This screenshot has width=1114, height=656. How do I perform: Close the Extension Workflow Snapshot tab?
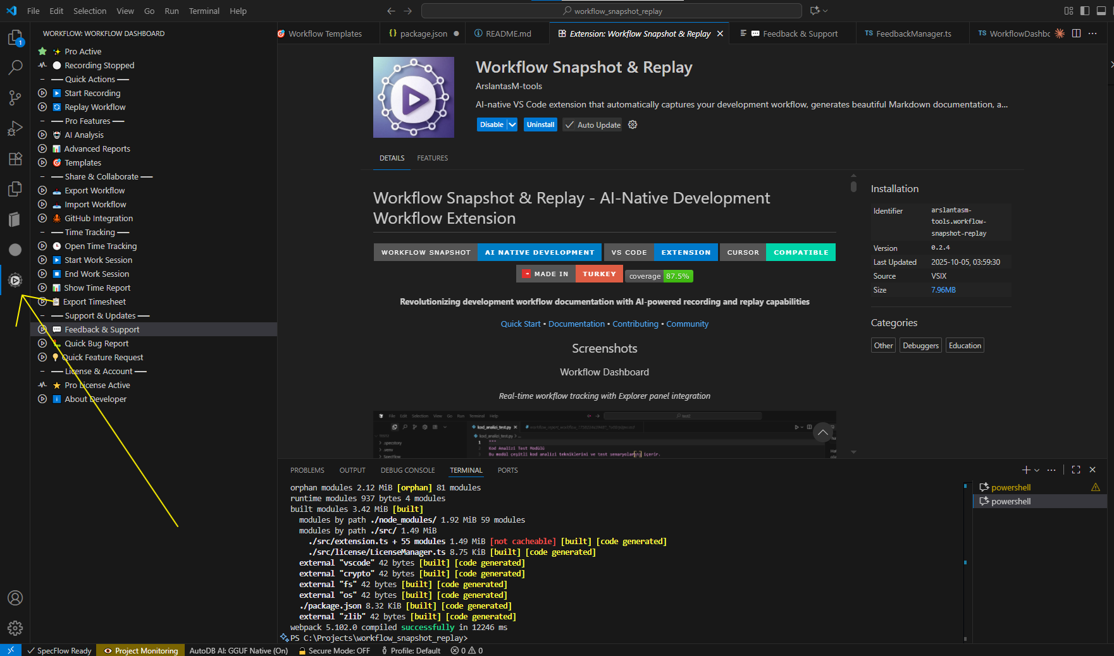pos(720,33)
